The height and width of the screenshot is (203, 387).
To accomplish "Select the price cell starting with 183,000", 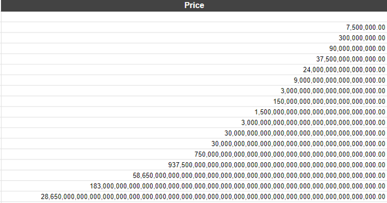I will 194,186.
